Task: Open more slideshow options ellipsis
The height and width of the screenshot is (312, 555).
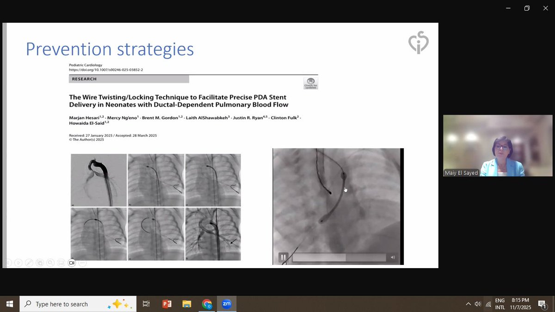Action: tap(82, 263)
